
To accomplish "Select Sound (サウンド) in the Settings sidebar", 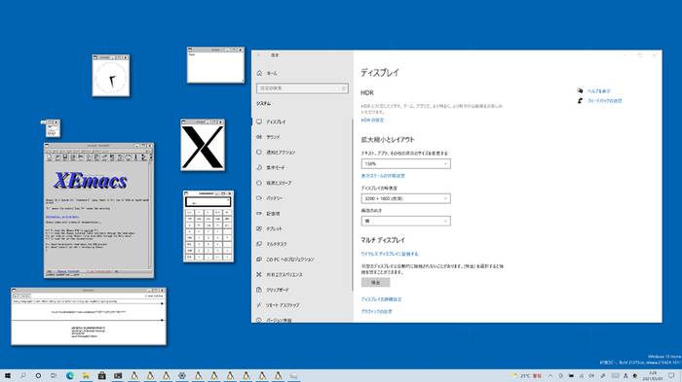I will (273, 137).
